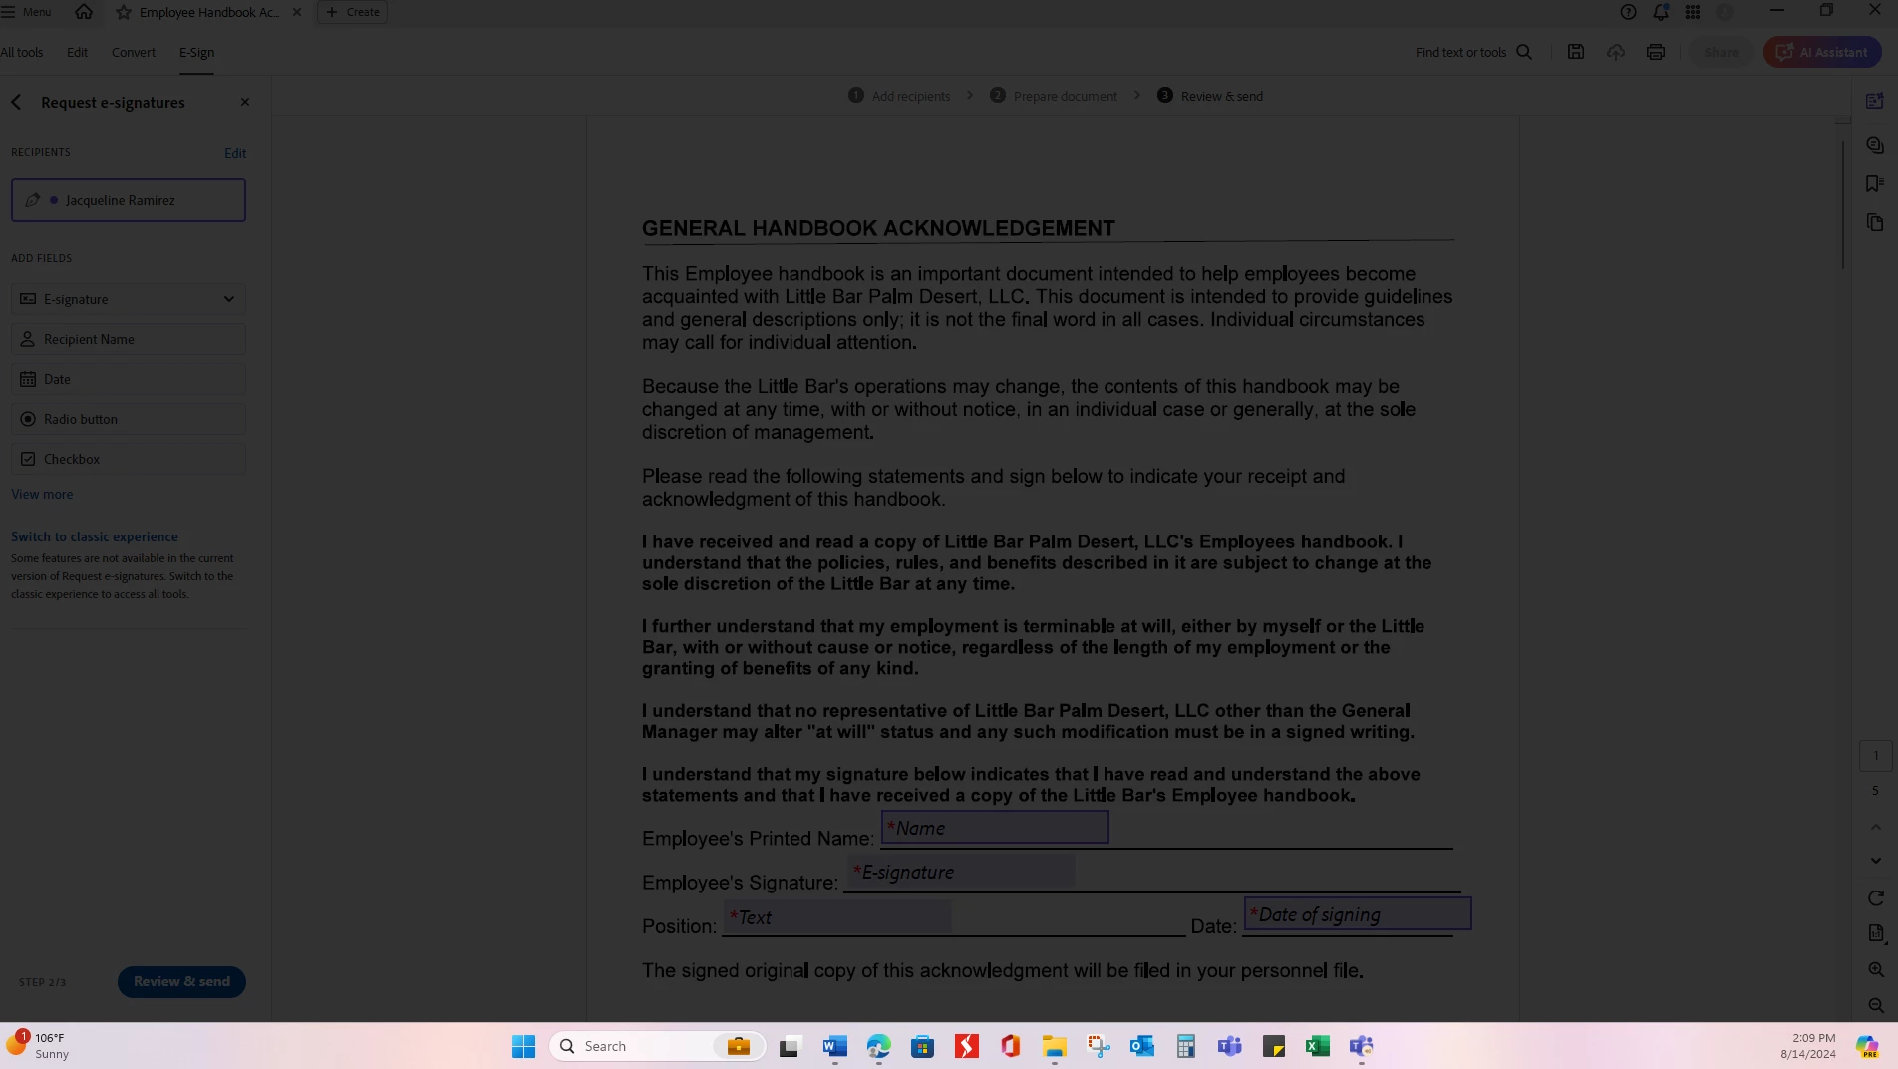The width and height of the screenshot is (1898, 1069).
Task: Open Word from the taskbar
Action: [x=834, y=1046]
